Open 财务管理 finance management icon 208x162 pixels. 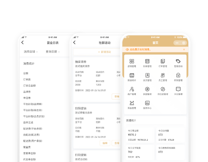click(147, 62)
